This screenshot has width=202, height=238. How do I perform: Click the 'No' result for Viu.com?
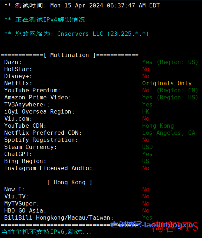pyautogui.click(x=146, y=118)
